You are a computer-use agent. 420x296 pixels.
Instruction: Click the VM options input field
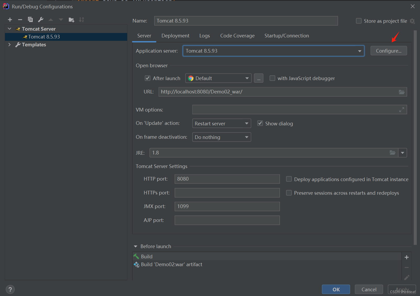click(300, 110)
